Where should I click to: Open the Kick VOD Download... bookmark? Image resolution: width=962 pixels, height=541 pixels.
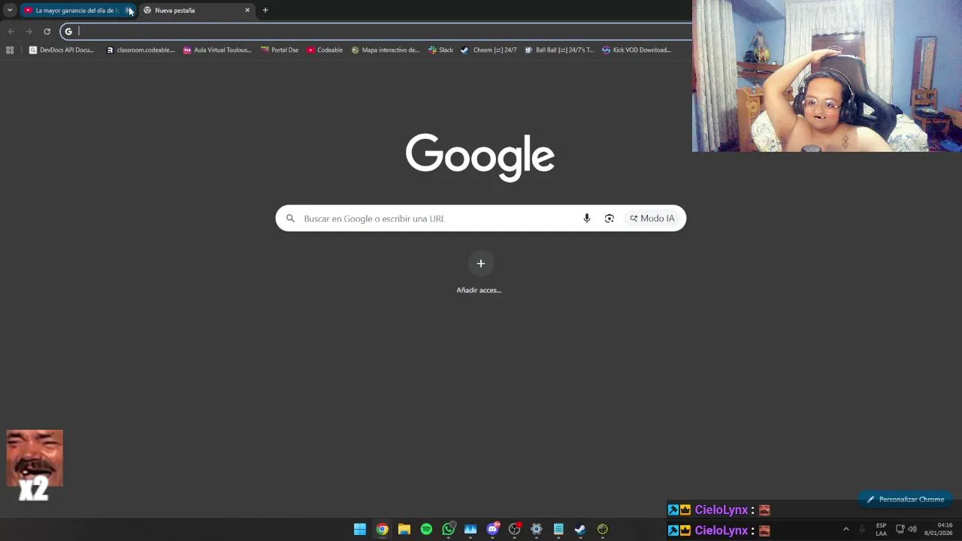(637, 50)
